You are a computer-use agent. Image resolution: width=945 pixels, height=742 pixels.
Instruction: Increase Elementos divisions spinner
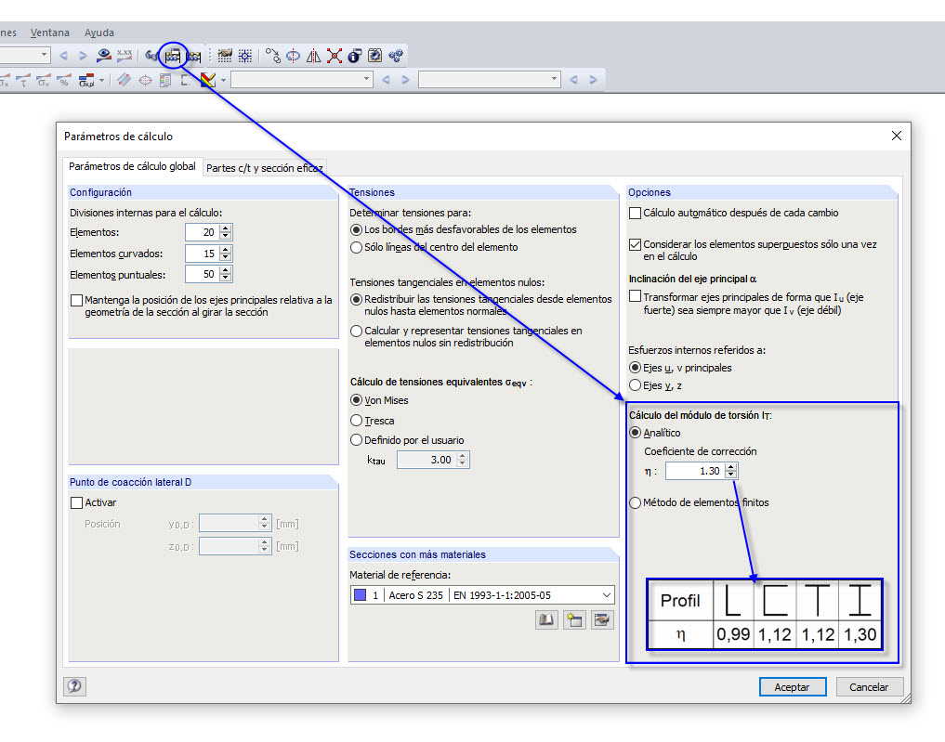tap(226, 228)
